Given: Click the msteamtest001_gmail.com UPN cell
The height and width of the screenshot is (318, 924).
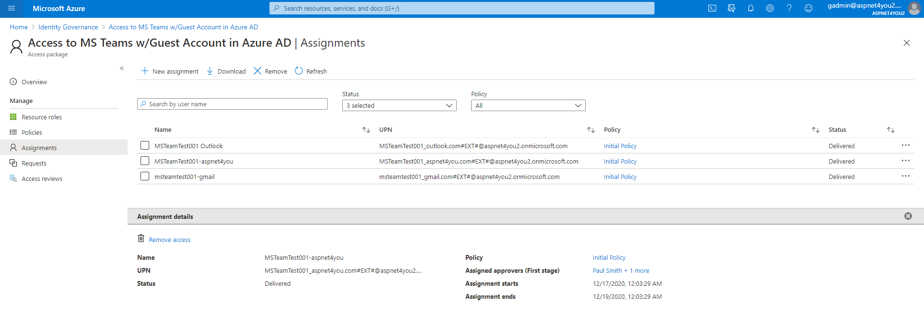Looking at the screenshot, I should click(x=469, y=177).
